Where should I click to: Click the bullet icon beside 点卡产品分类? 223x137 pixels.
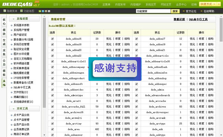point(12,115)
